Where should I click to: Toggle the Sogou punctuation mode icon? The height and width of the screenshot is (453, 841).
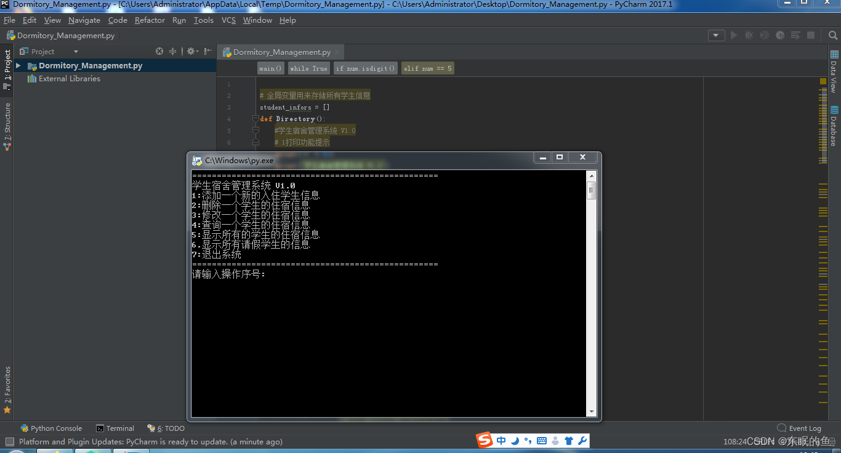528,441
